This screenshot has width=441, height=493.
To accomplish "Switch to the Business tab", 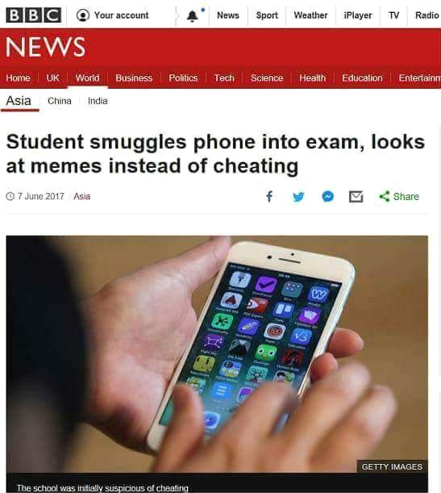I will pos(134,77).
